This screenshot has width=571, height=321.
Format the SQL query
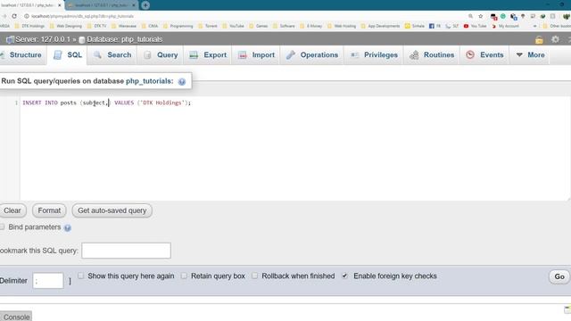[x=49, y=210]
